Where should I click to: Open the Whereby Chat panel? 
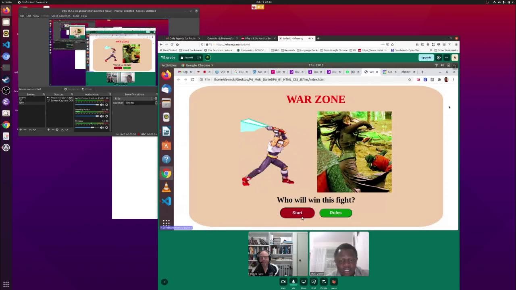point(314,282)
